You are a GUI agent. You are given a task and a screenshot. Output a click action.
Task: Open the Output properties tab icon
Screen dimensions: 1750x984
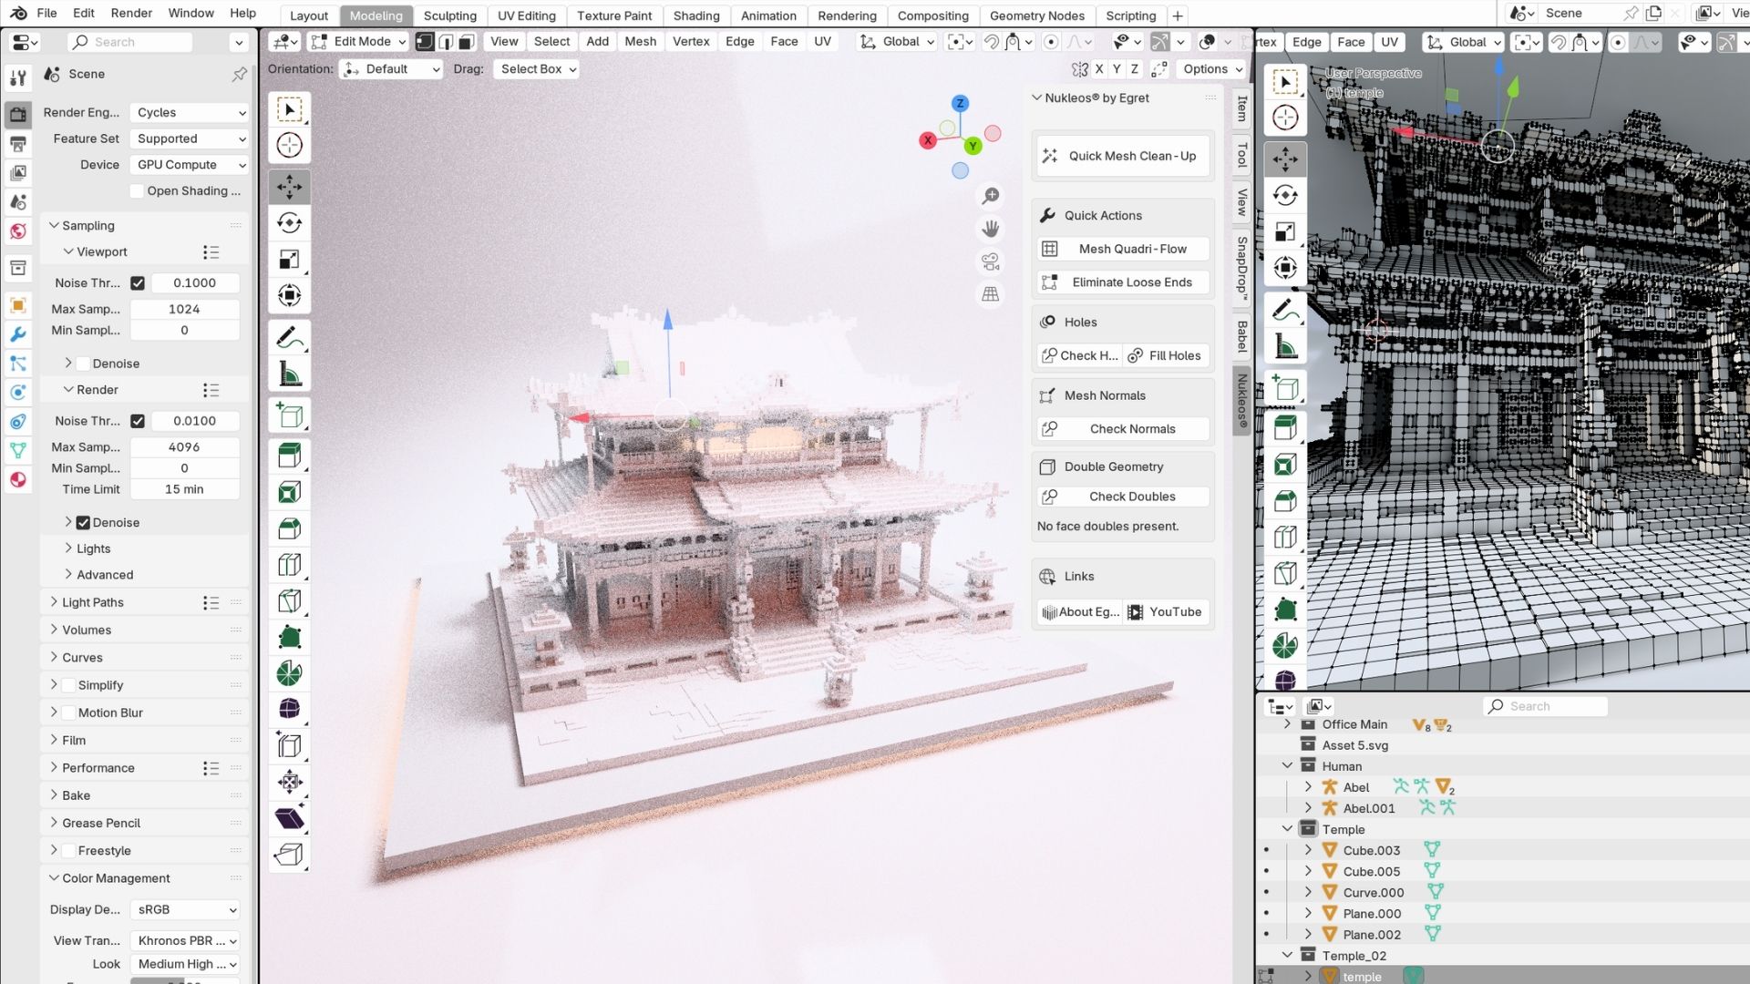17,144
